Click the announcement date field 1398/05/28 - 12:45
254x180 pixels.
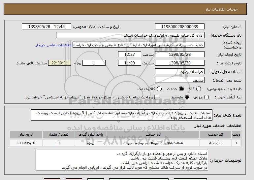click(x=47, y=27)
